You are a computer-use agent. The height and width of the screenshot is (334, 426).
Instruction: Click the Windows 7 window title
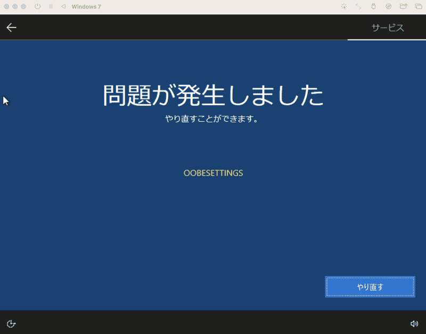coord(86,6)
